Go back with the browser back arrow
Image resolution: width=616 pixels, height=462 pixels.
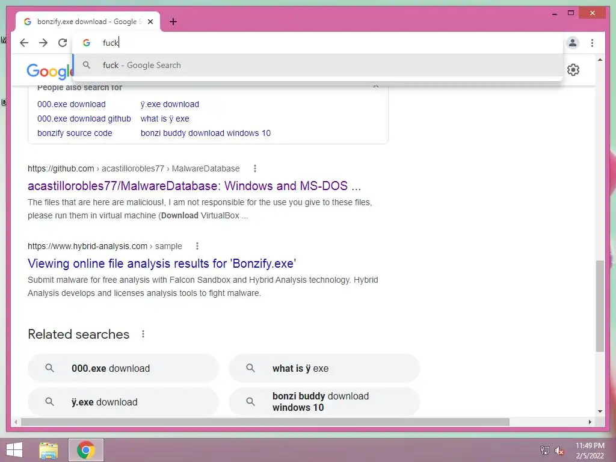tap(24, 43)
